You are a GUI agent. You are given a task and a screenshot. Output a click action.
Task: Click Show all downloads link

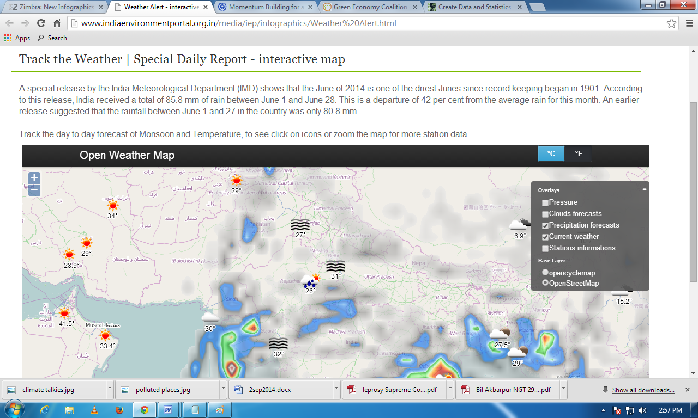click(x=643, y=390)
